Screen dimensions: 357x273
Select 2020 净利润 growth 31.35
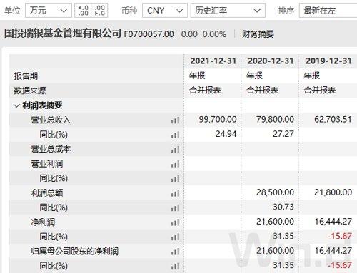pyautogui.click(x=283, y=236)
